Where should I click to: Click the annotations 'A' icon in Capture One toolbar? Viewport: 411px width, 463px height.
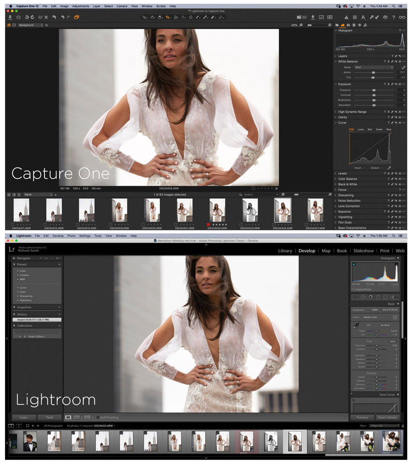[363, 18]
